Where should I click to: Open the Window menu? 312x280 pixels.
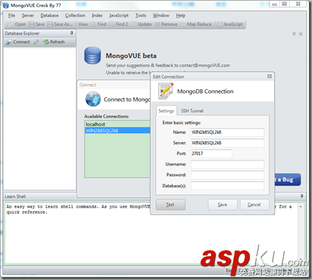point(161,16)
